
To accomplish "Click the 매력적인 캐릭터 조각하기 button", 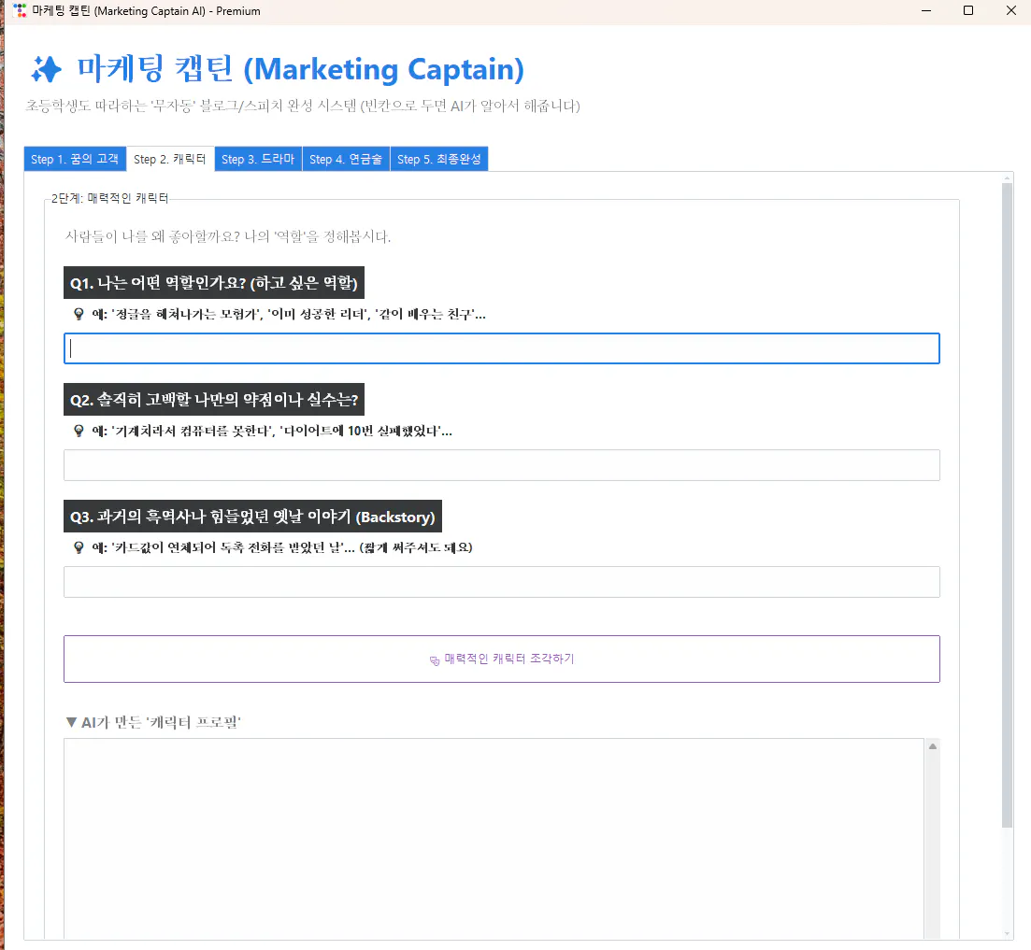I will (501, 659).
